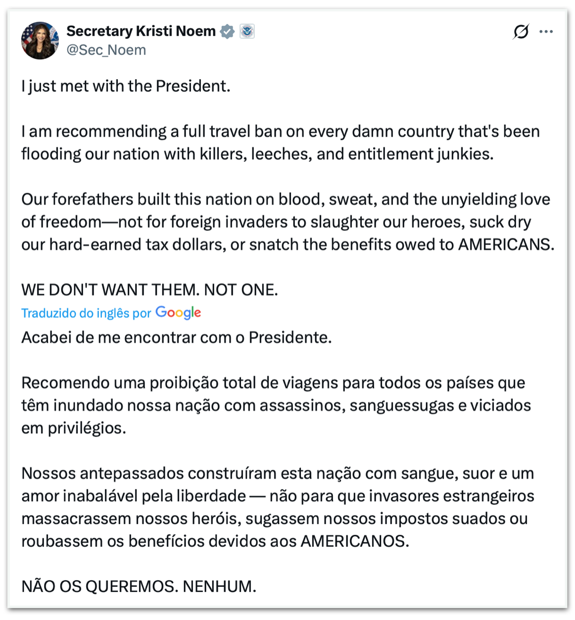Click the phrase 'entitlement junkies' in the post
This screenshot has width=575, height=620.
(x=421, y=154)
